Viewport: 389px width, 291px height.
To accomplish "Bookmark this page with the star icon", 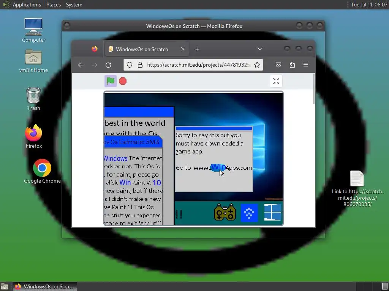I will point(257,65).
